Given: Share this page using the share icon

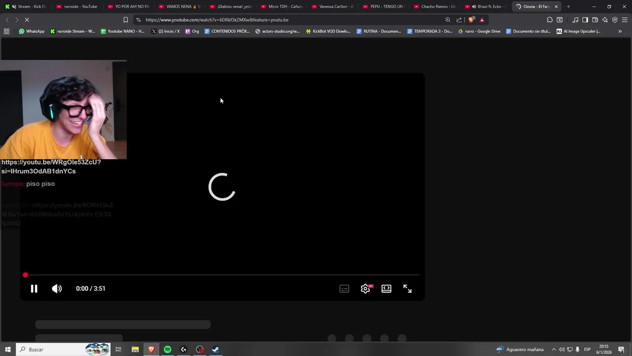Looking at the screenshot, I should (459, 20).
